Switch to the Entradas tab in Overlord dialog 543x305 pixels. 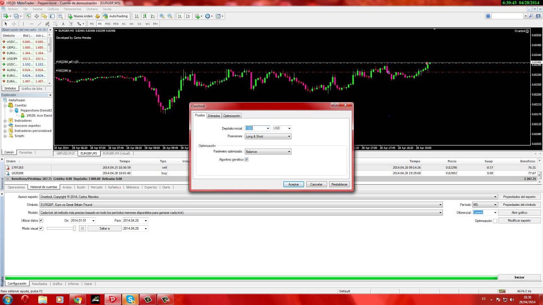[214, 116]
